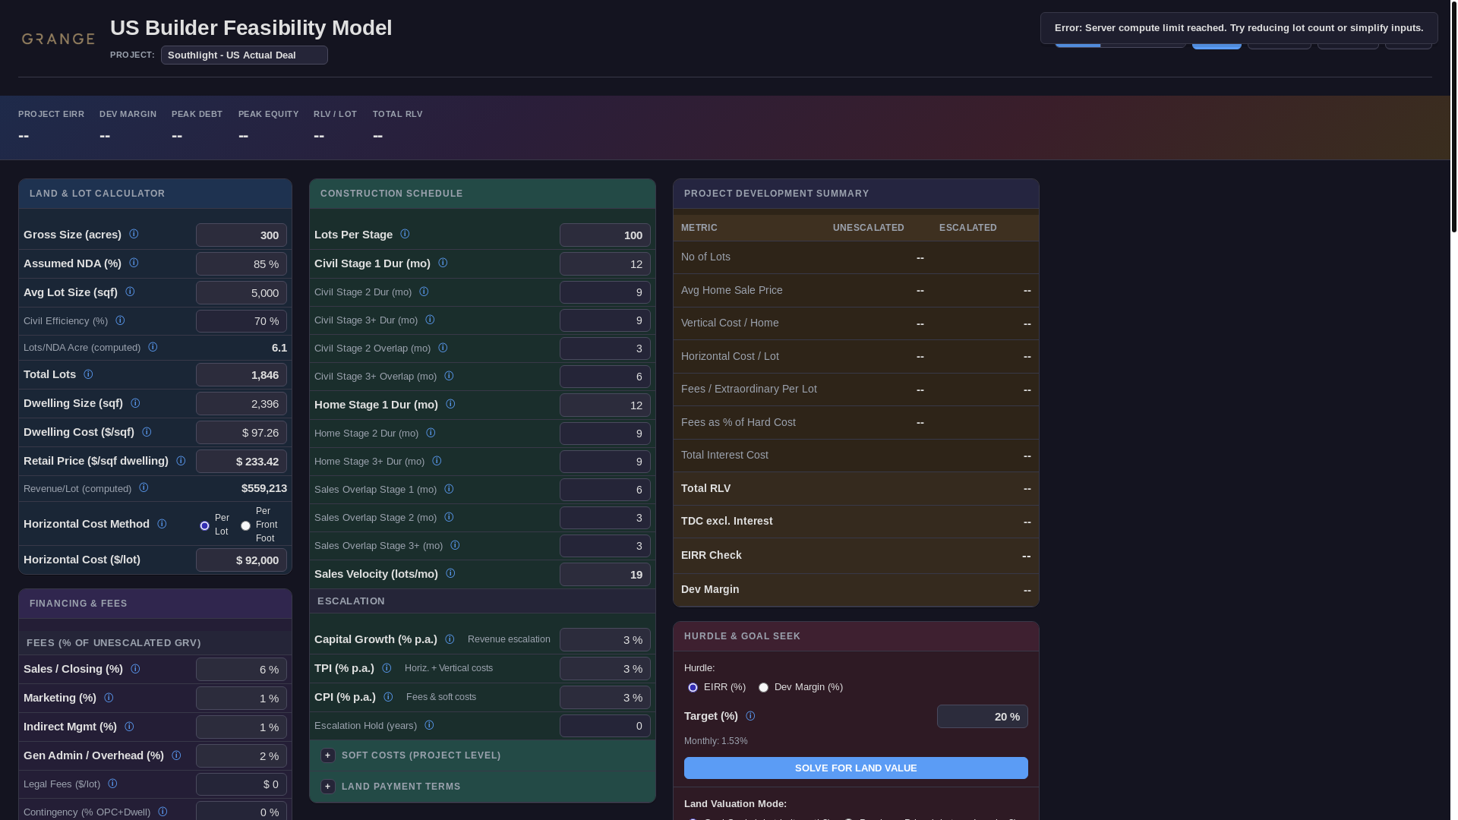Click the Financing & Fees panel header
This screenshot has height=820, width=1458.
[x=155, y=604]
